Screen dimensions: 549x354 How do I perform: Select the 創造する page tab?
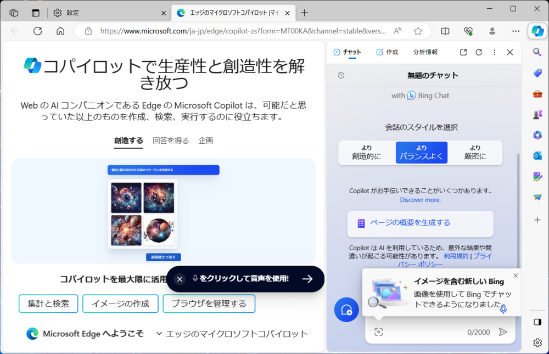click(x=128, y=141)
